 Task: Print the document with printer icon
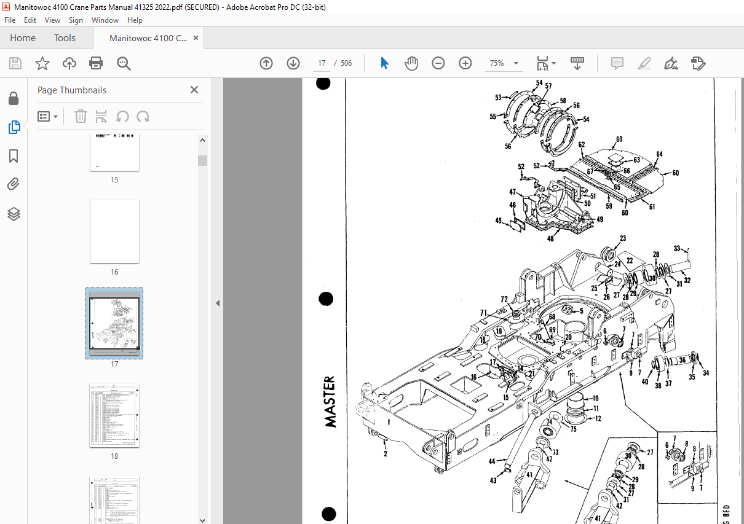point(96,63)
